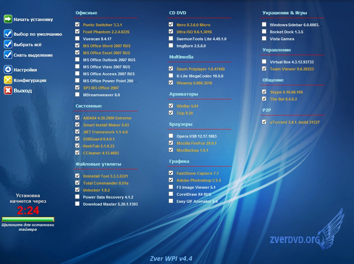The width and height of the screenshot is (354, 264).
Task: Uncheck Total Commander 8.51a checkbox
Action: click(77, 183)
